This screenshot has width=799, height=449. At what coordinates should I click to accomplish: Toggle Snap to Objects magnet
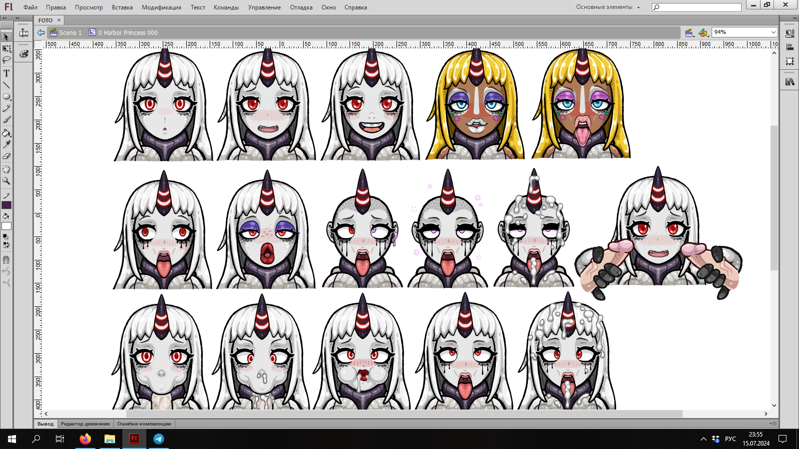pyautogui.click(x=6, y=260)
